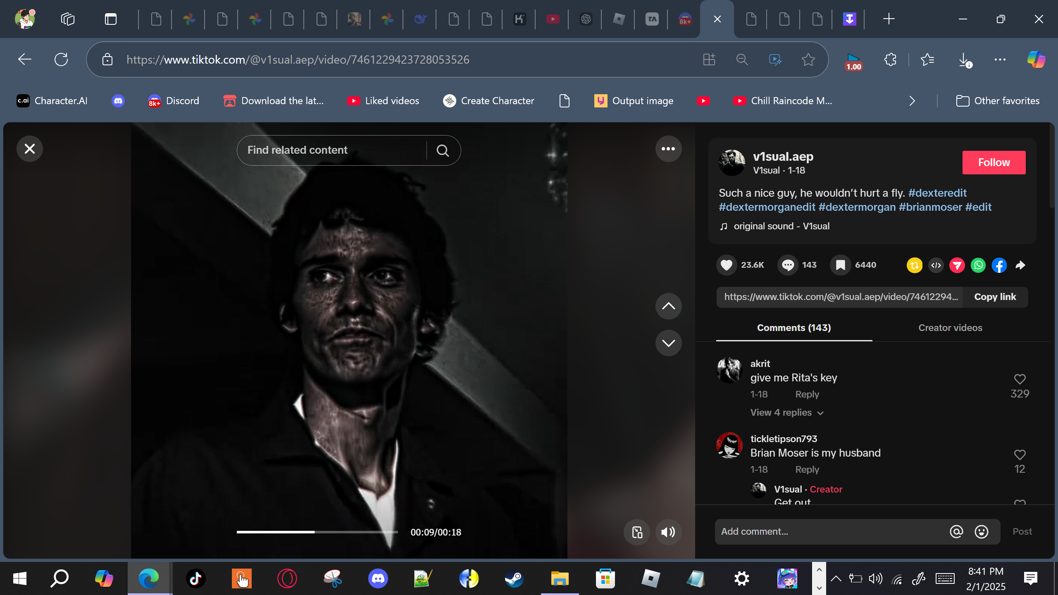Open the emoji picker in the comment box

click(x=981, y=532)
